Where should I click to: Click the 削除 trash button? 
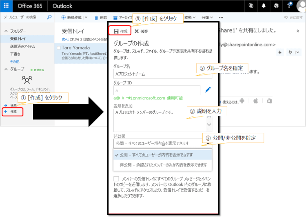[101, 18]
